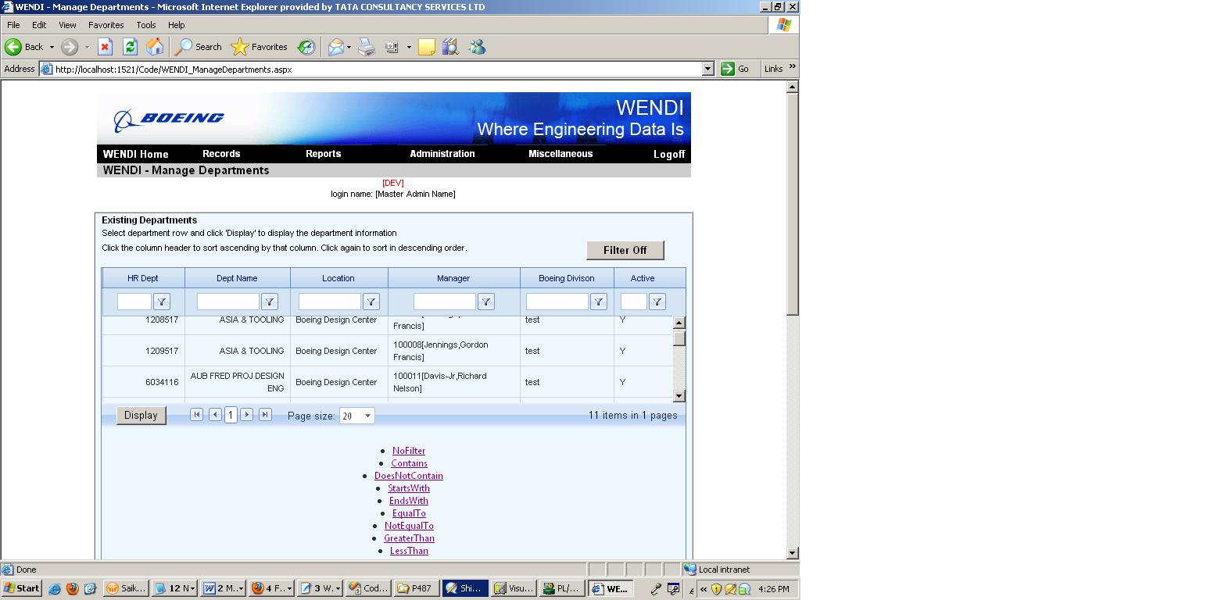
Task: Click the HR Dept filter text box
Action: (x=134, y=302)
